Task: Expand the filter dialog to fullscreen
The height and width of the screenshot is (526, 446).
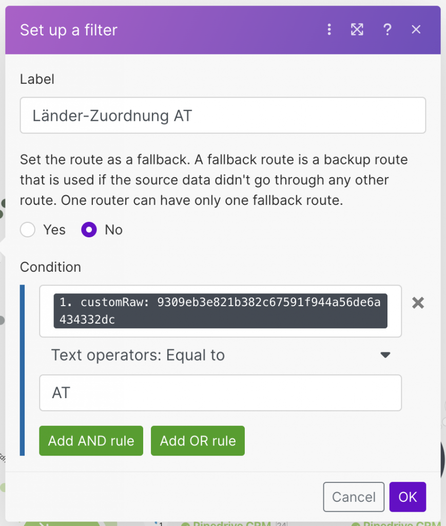Action: [357, 30]
